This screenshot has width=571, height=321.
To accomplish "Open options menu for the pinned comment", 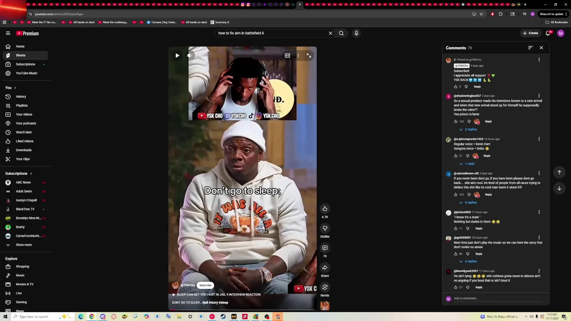I will (x=539, y=60).
